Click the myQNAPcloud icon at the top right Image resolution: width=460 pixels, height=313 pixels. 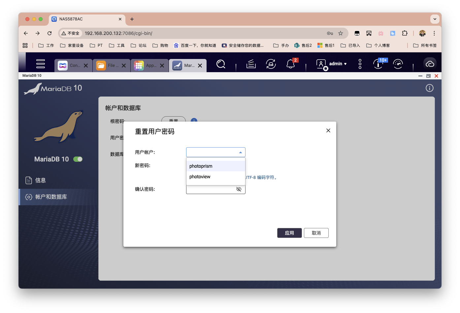(430, 63)
